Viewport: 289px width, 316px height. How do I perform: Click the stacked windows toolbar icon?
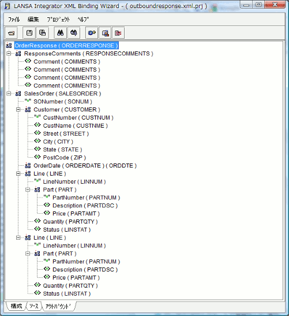tap(105, 33)
